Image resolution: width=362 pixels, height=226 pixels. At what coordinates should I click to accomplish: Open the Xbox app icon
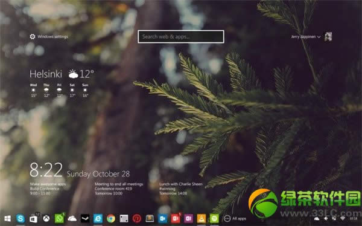coord(46,218)
